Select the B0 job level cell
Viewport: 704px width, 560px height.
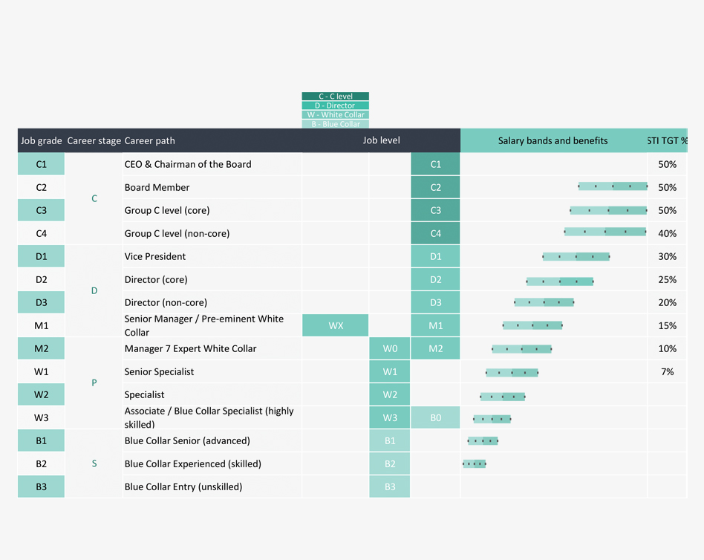coord(435,417)
